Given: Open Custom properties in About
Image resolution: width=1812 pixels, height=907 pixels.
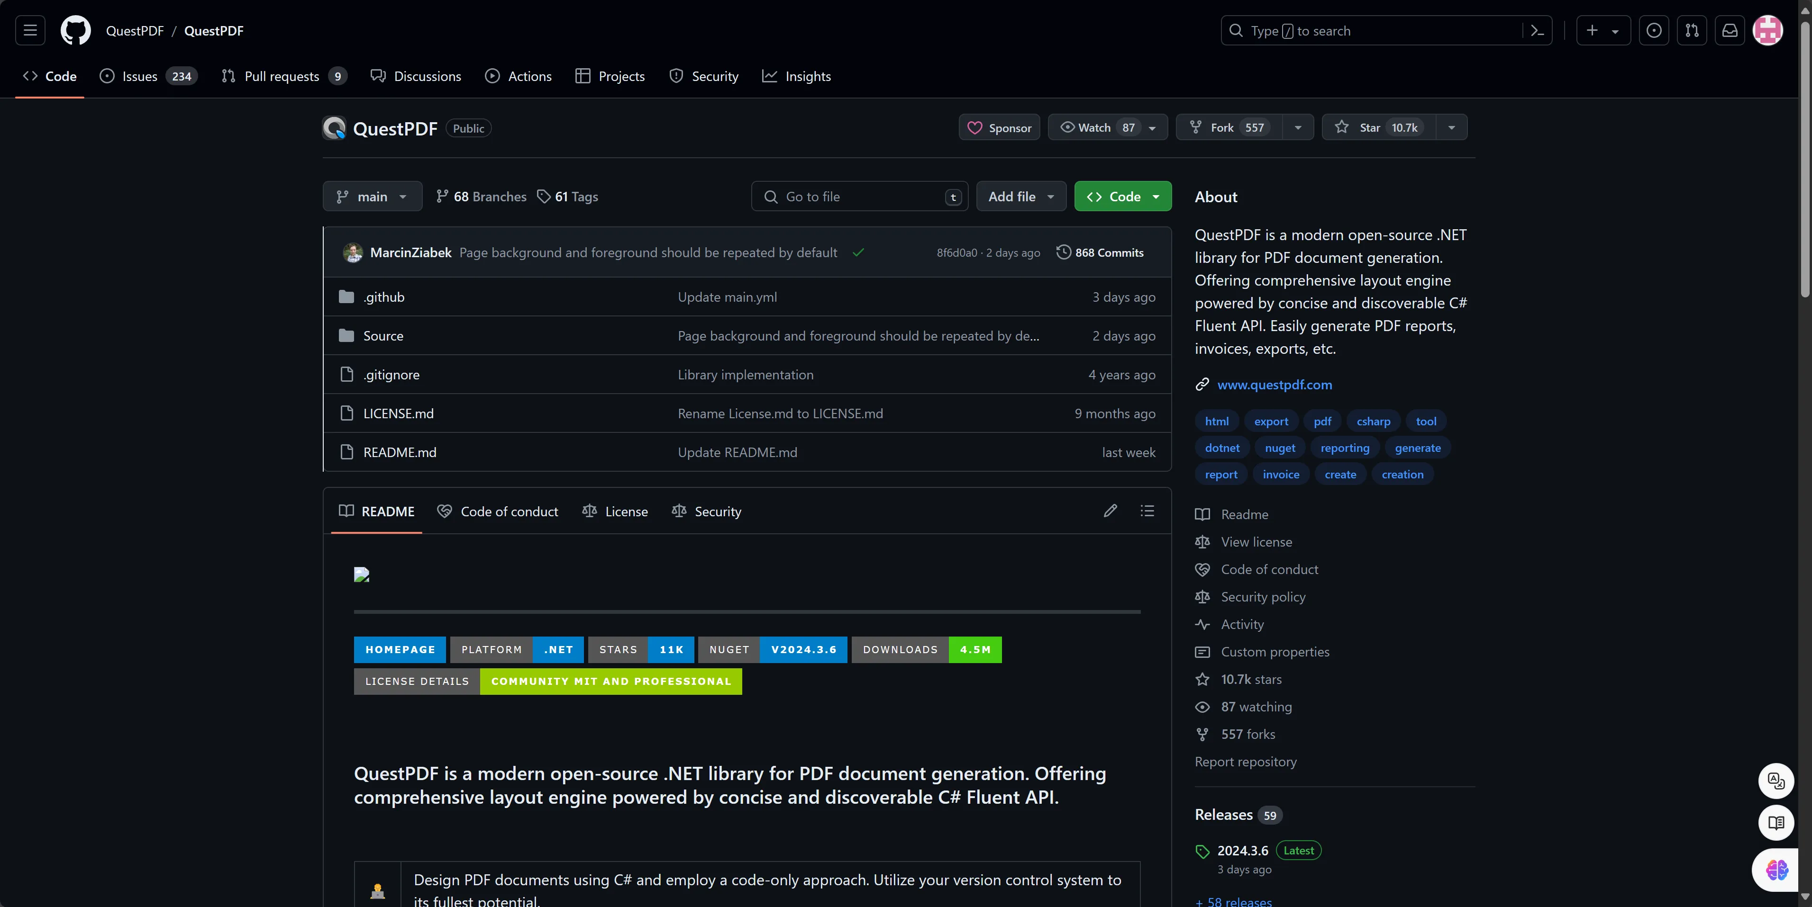Looking at the screenshot, I should [x=1275, y=652].
